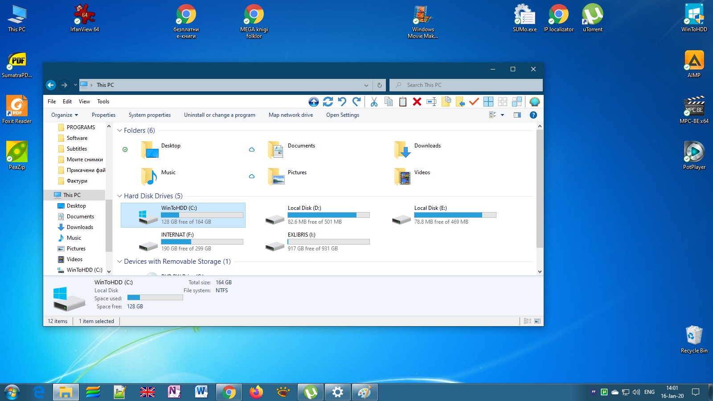Click the Search This PC field
The image size is (713, 401).
(x=466, y=85)
